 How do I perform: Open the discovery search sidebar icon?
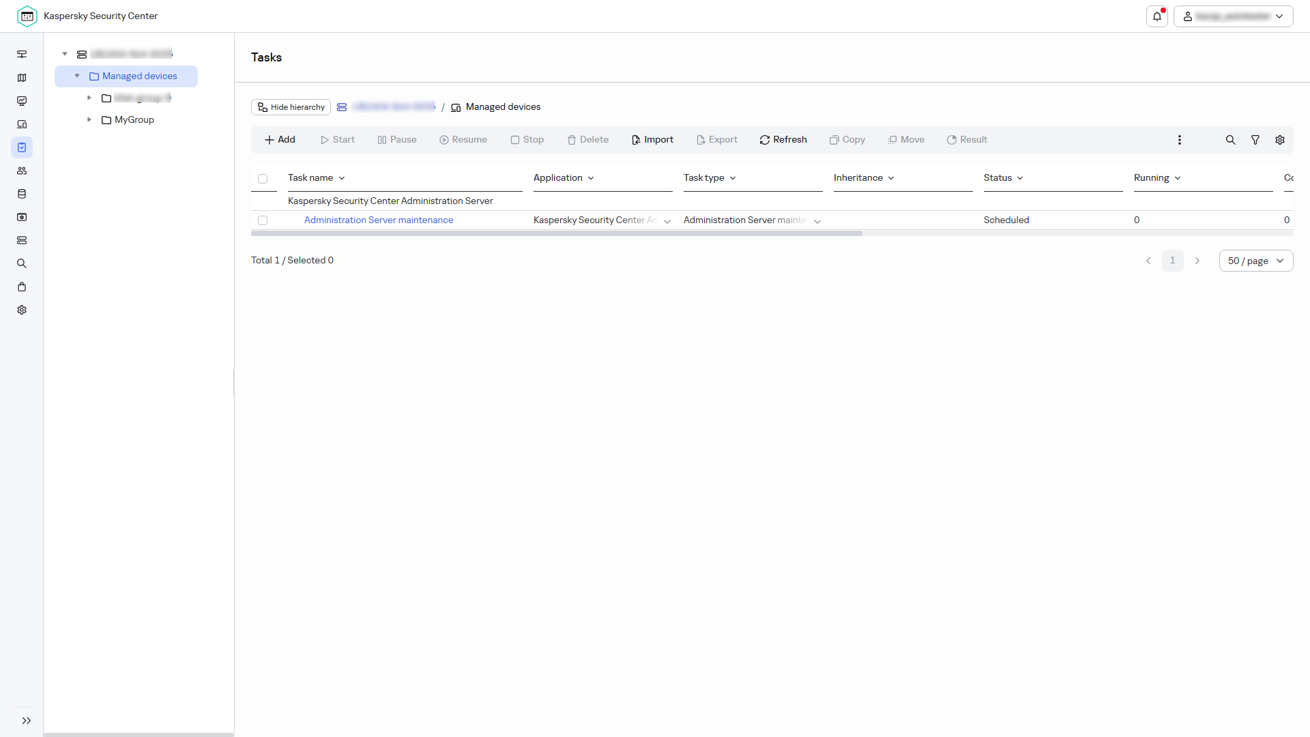22,263
